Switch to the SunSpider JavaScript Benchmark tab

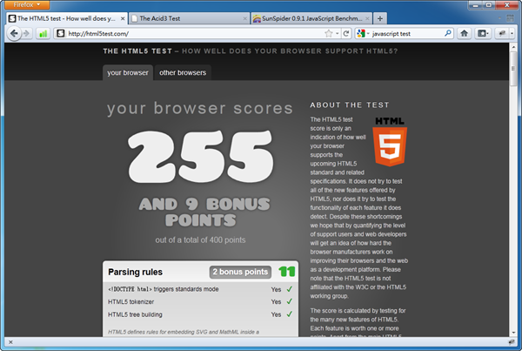(310, 18)
